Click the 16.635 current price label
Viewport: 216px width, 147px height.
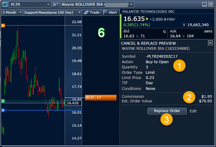73,103
